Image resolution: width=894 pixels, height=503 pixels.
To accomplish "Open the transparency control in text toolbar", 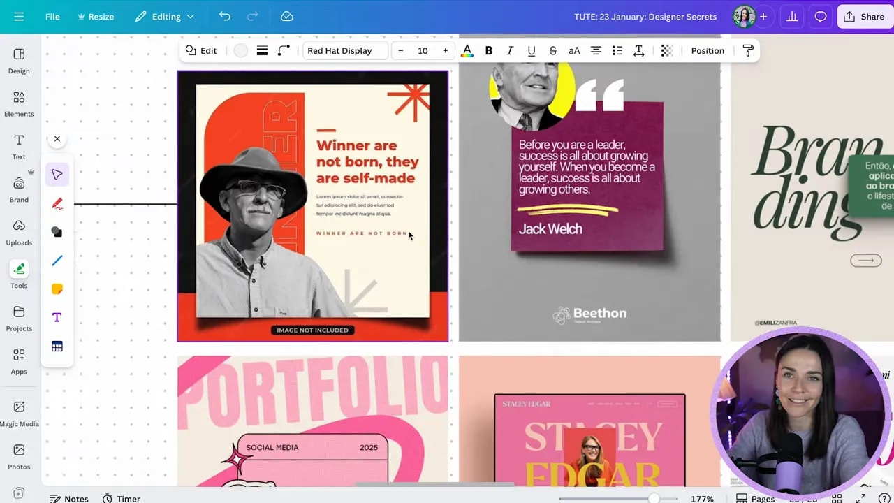I will (x=666, y=50).
